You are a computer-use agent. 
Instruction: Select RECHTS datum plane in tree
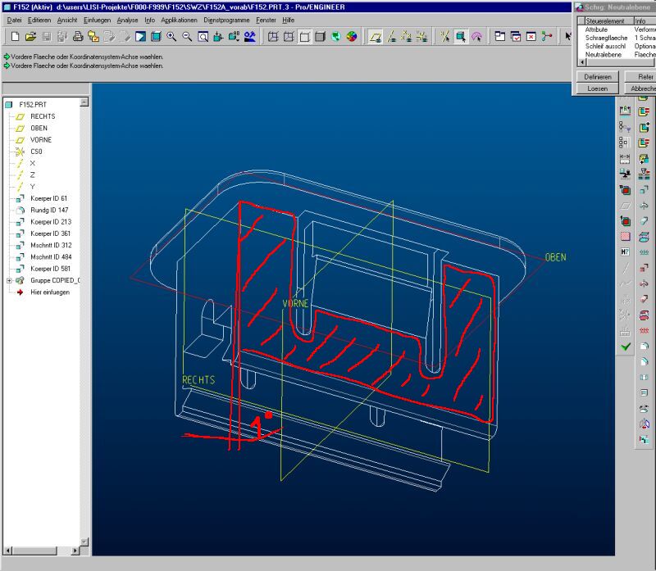pos(43,116)
